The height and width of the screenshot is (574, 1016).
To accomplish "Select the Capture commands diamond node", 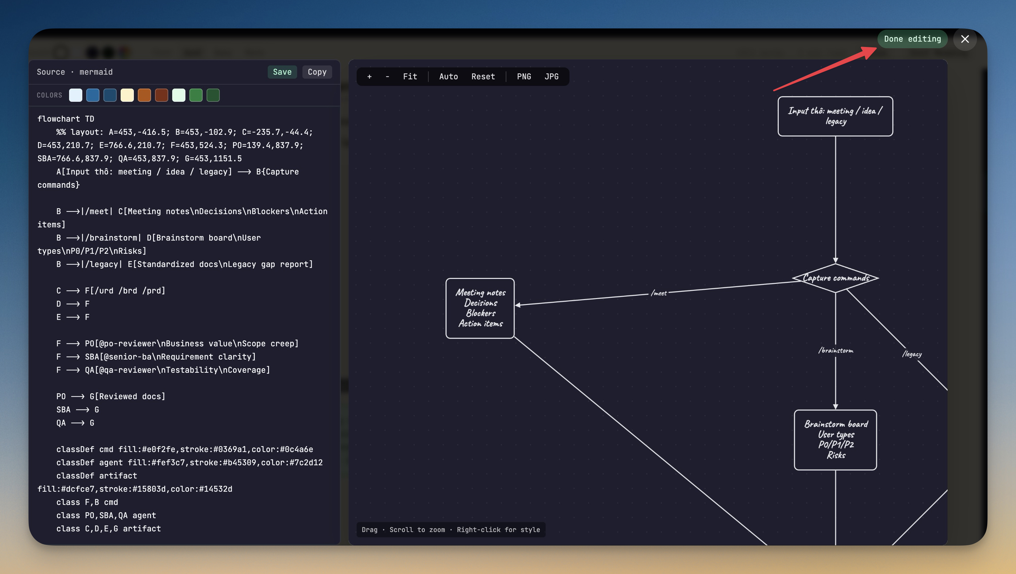I will 835,278.
